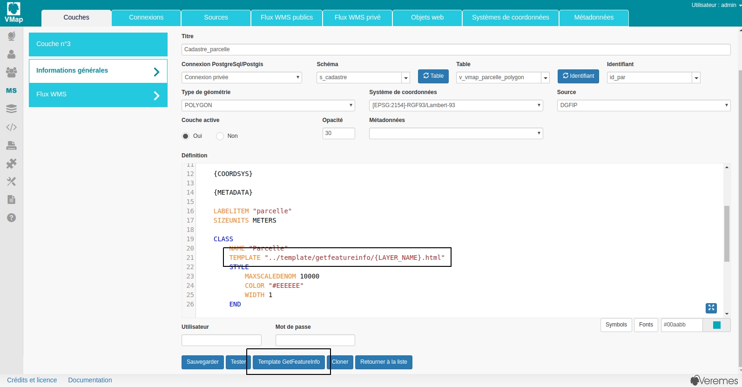Viewport: 742px width, 387px height.
Task: Switch to the Objets web tab
Action: tap(427, 18)
